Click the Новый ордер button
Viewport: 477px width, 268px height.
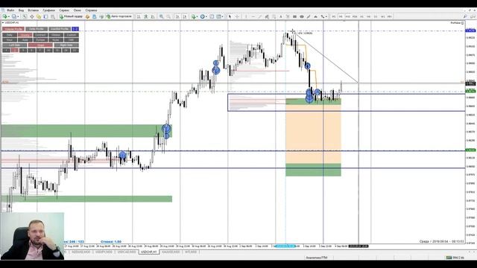click(71, 16)
